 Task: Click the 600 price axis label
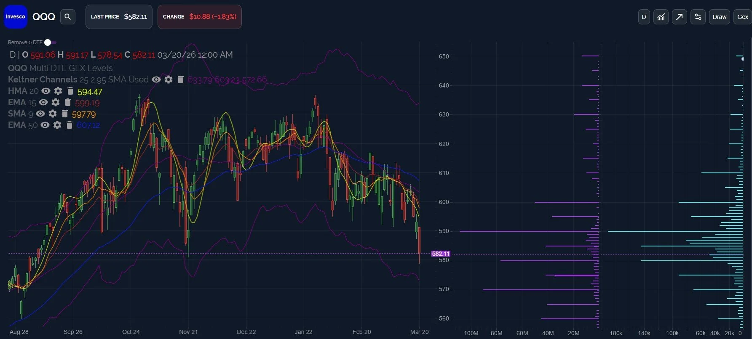click(x=444, y=202)
